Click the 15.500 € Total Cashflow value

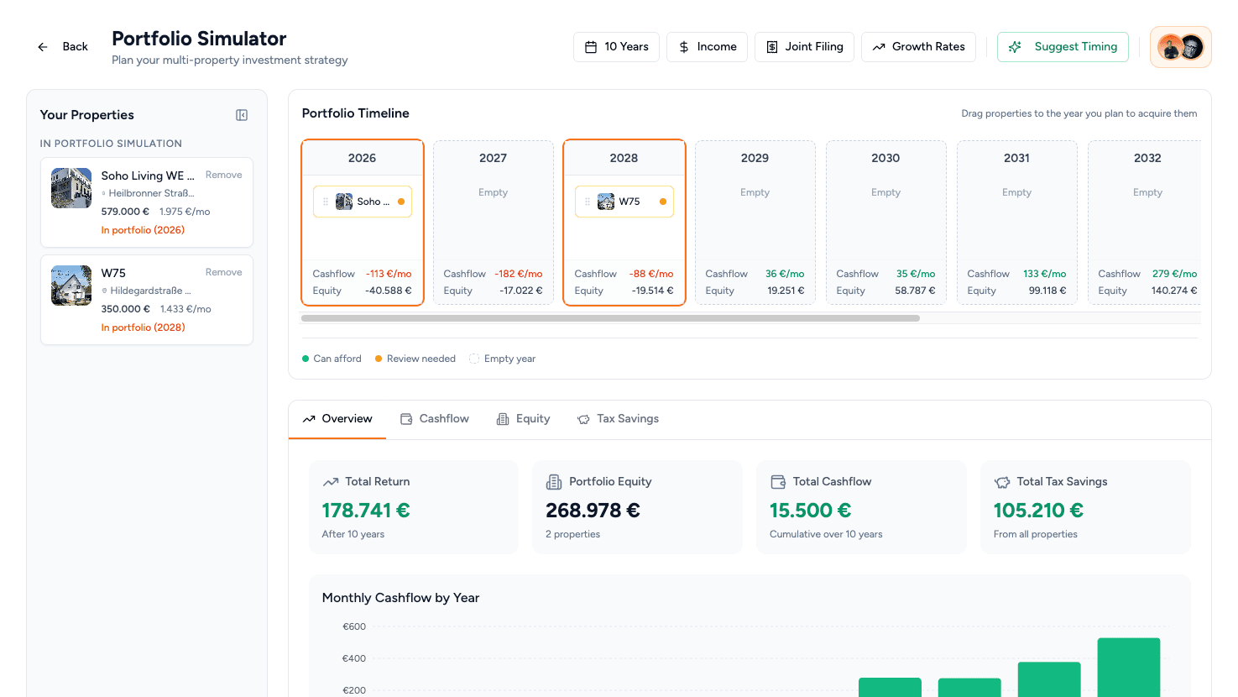click(810, 511)
